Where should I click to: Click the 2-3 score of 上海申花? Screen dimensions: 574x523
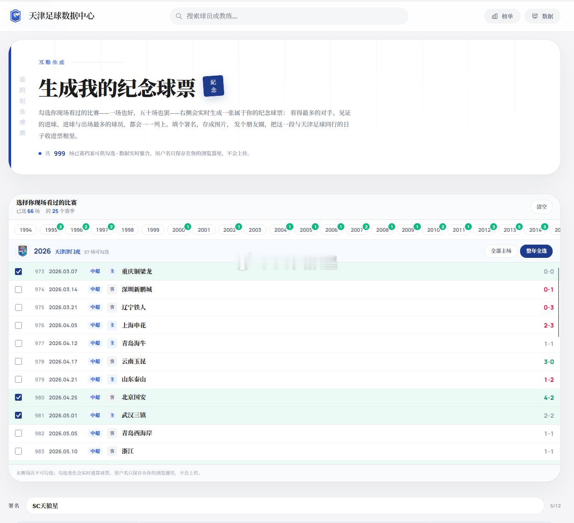click(549, 325)
